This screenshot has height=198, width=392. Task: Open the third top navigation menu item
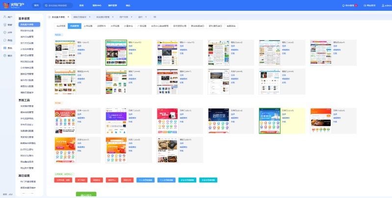pos(112,5)
